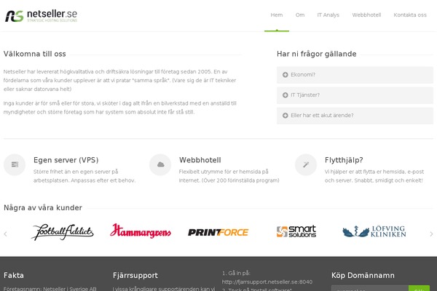The image size is (437, 291).
Task: Click the server icon for Egen server
Action: (x=15, y=164)
